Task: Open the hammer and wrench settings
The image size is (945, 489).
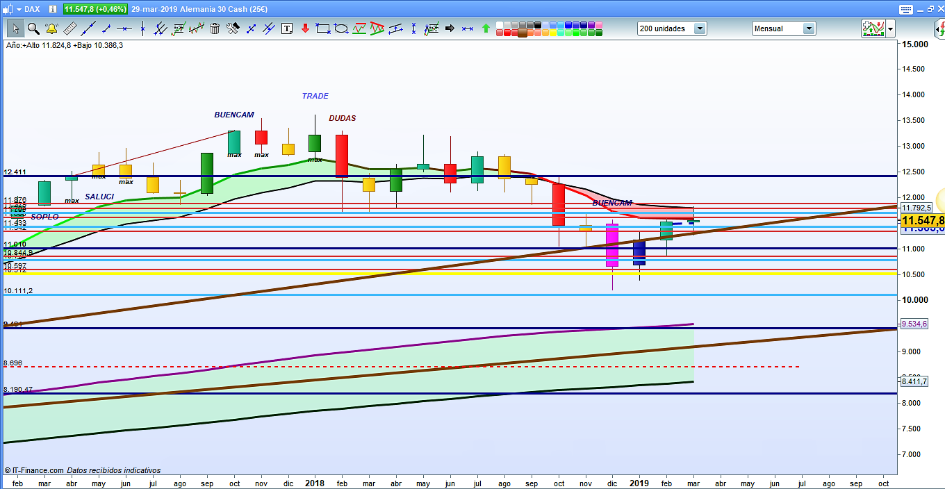Action: pos(233,28)
